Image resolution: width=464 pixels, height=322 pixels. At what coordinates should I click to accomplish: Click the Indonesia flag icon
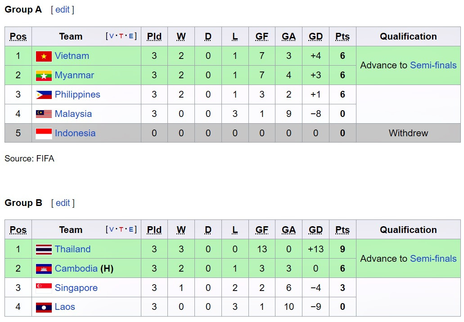pos(44,134)
